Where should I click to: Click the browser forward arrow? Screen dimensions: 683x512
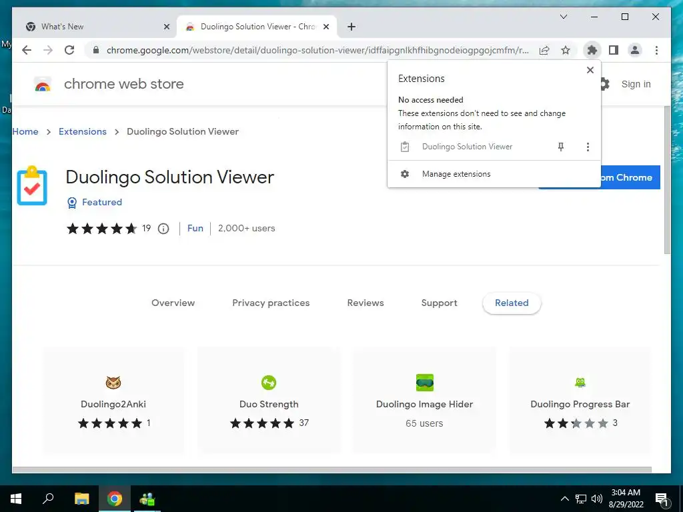pos(48,50)
